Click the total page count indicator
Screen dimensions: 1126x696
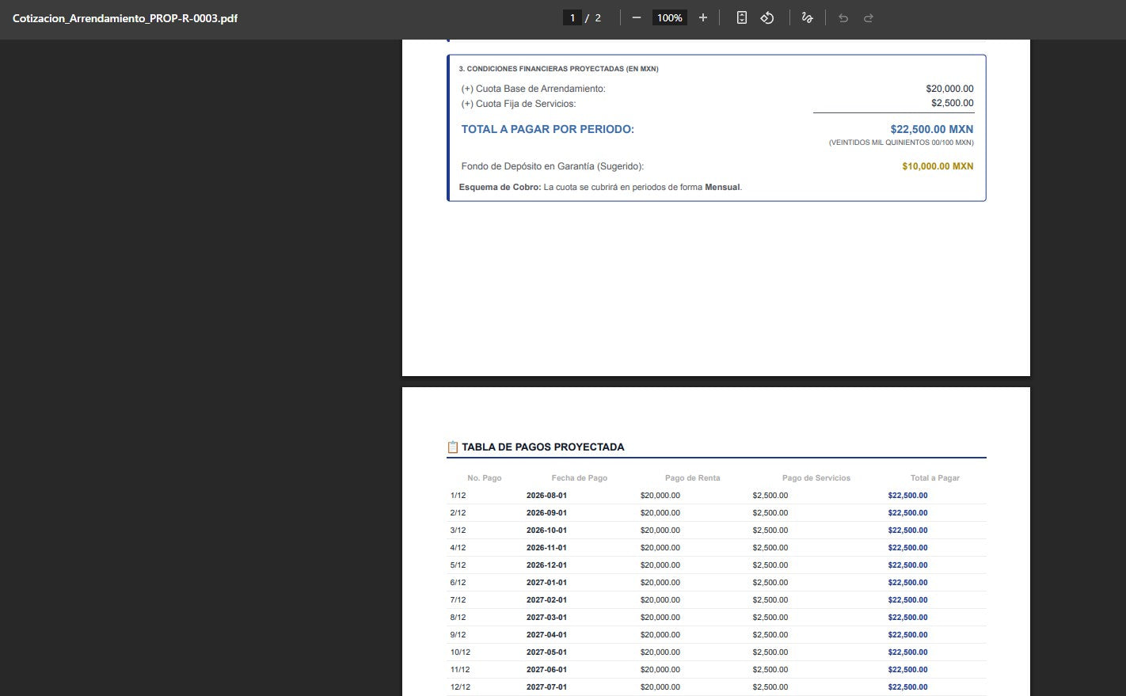pyautogui.click(x=598, y=17)
